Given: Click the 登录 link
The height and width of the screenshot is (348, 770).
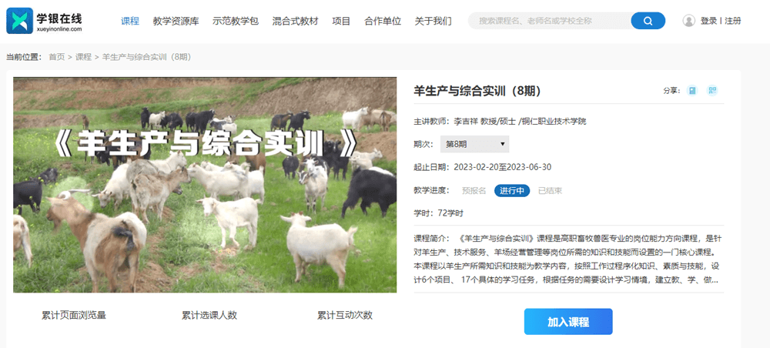Looking at the screenshot, I should 708,21.
